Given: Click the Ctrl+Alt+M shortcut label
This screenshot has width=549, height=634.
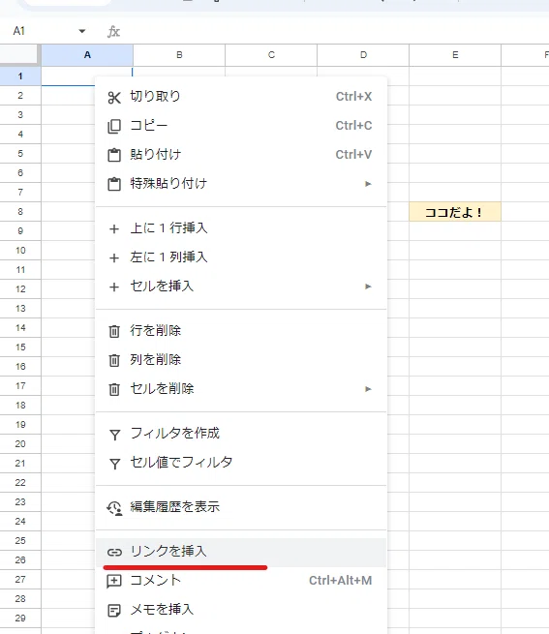Looking at the screenshot, I should click(340, 581).
